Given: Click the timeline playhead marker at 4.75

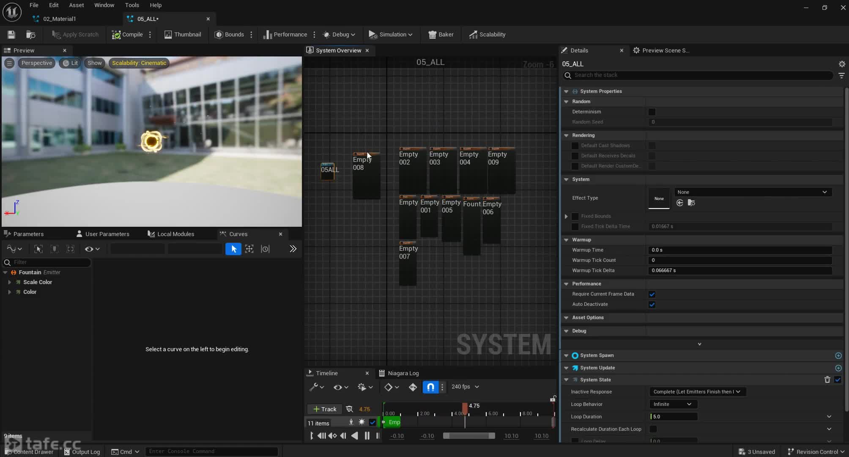Looking at the screenshot, I should click(x=465, y=408).
